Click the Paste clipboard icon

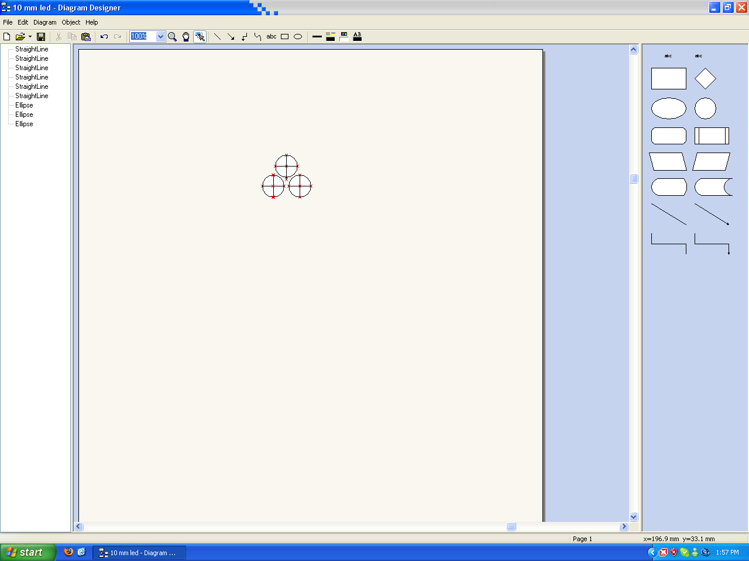86,36
